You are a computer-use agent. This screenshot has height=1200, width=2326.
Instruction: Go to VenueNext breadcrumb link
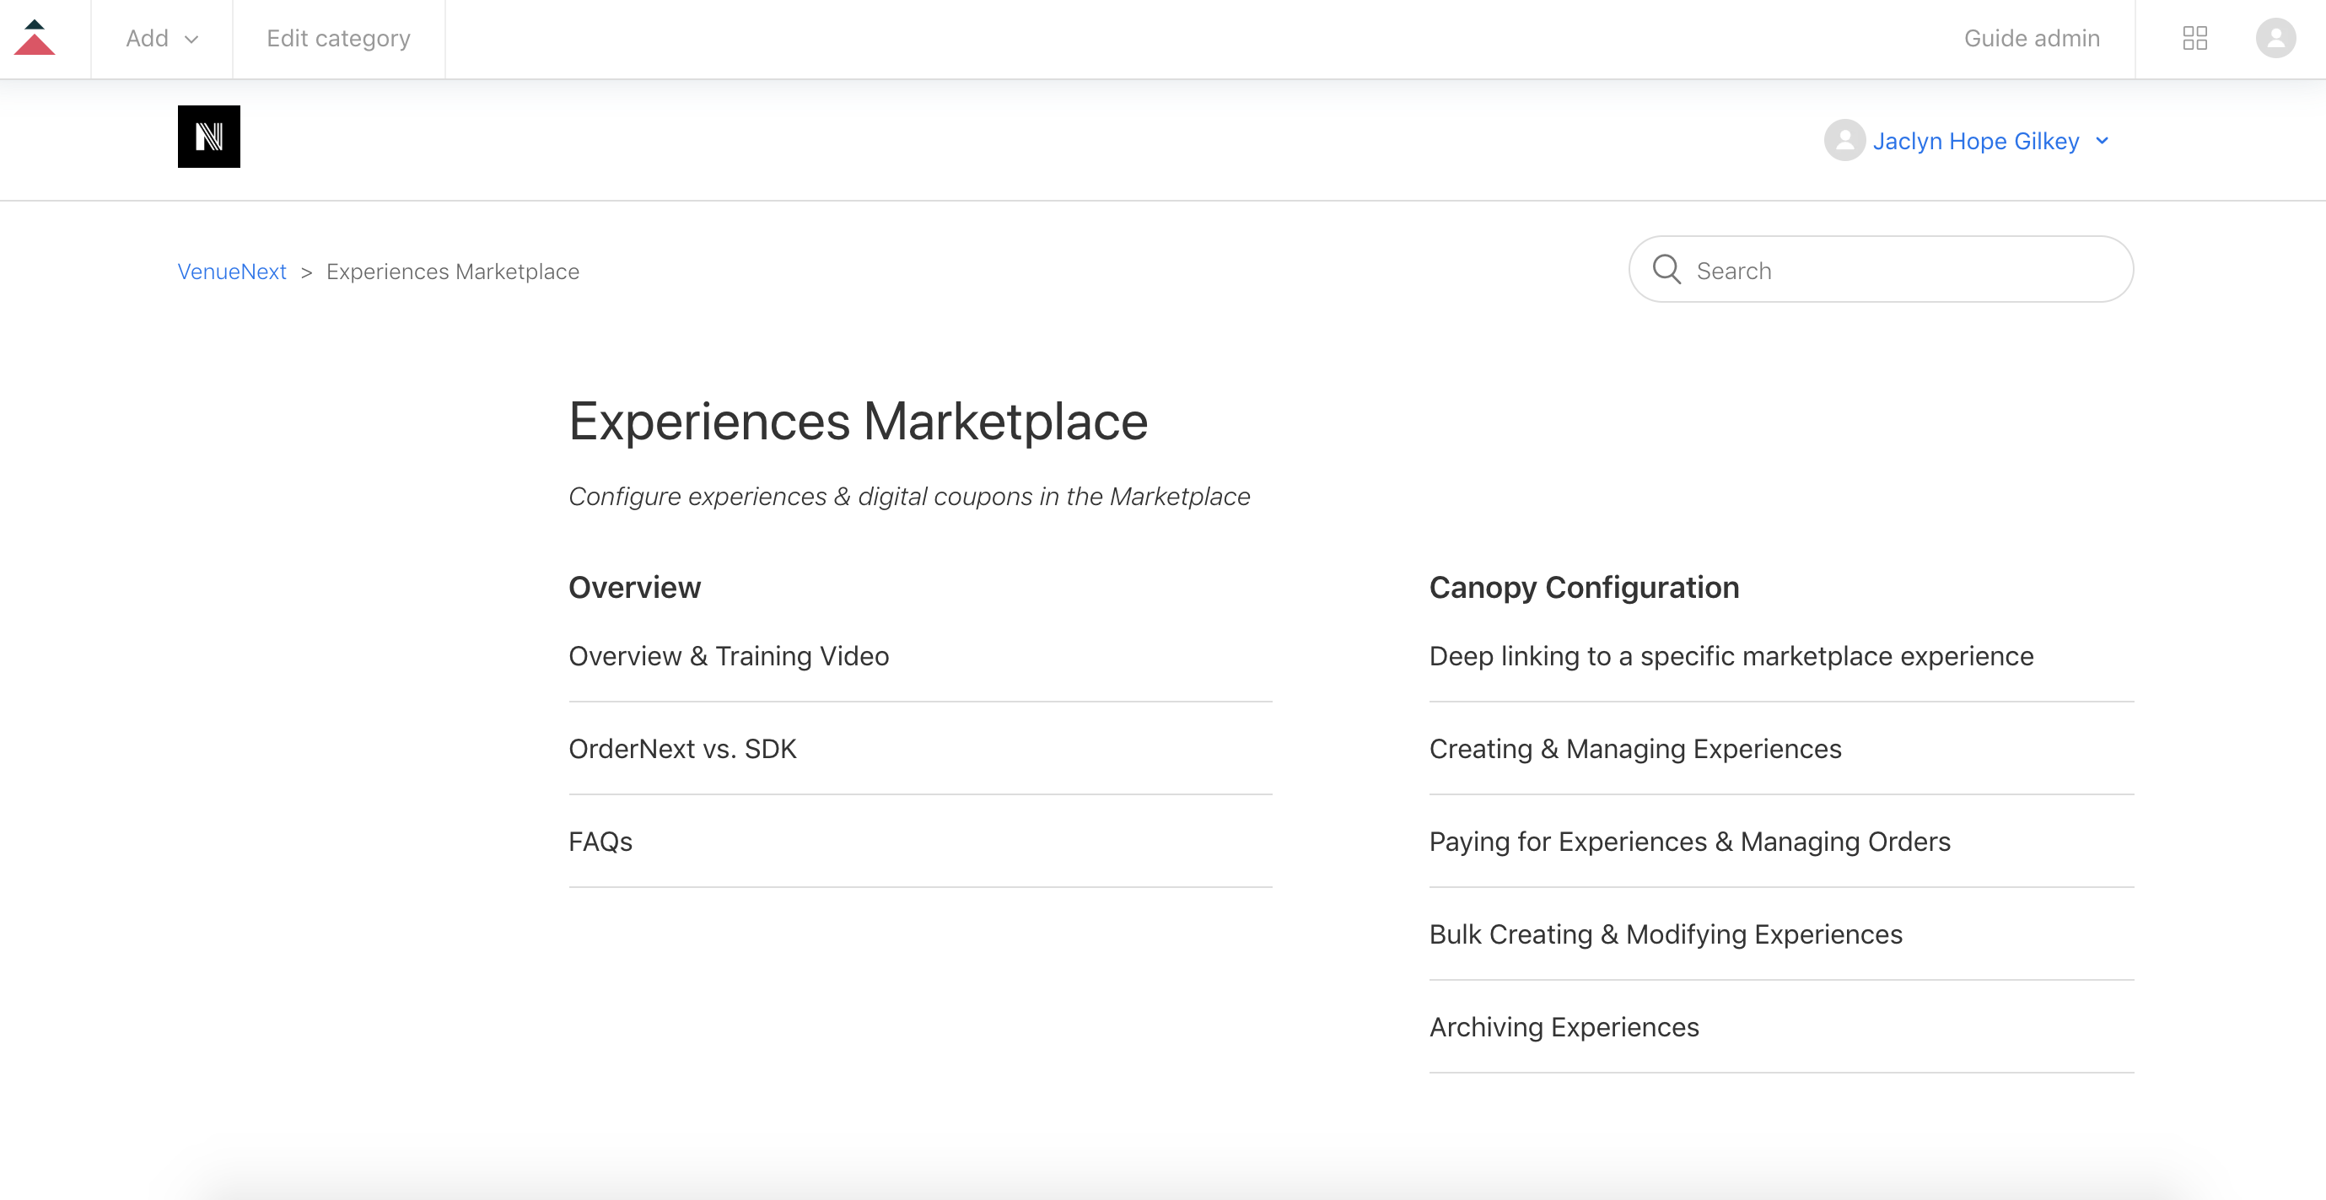(x=232, y=272)
